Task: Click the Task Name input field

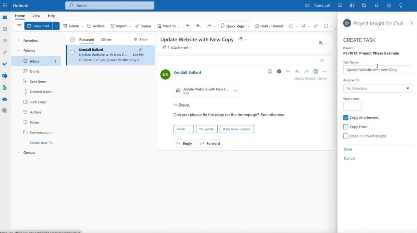Action: point(378,70)
